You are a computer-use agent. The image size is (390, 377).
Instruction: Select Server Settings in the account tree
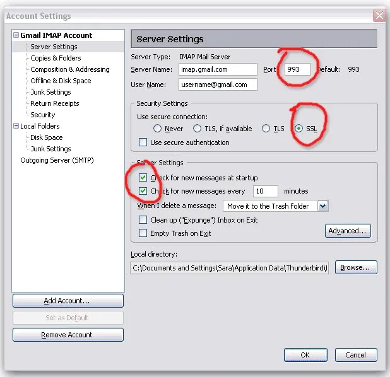(54, 47)
